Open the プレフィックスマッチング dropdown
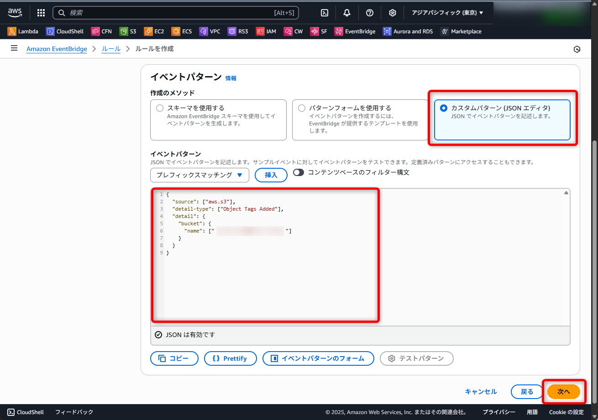The width and height of the screenshot is (598, 420). (199, 175)
